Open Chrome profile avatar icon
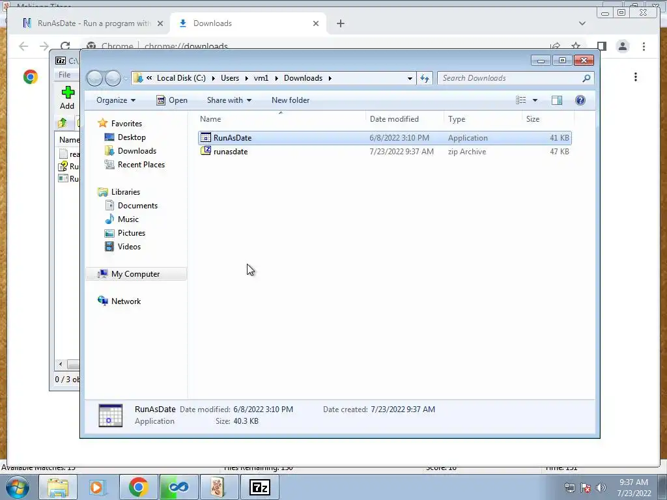This screenshot has height=500, width=667. click(x=623, y=46)
